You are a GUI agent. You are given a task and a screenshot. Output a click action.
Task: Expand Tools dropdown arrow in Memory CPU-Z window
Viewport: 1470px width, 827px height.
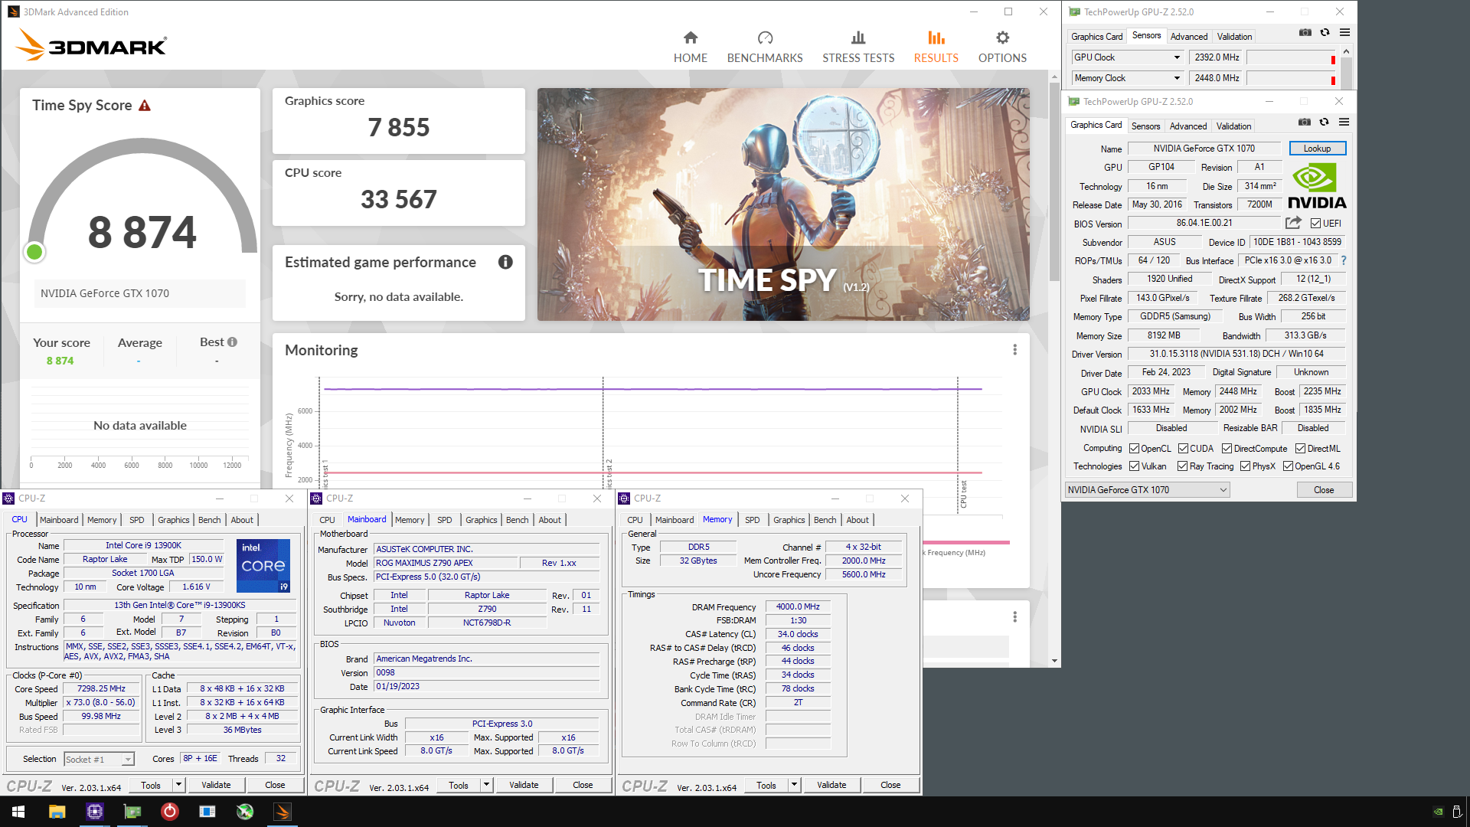click(x=794, y=785)
